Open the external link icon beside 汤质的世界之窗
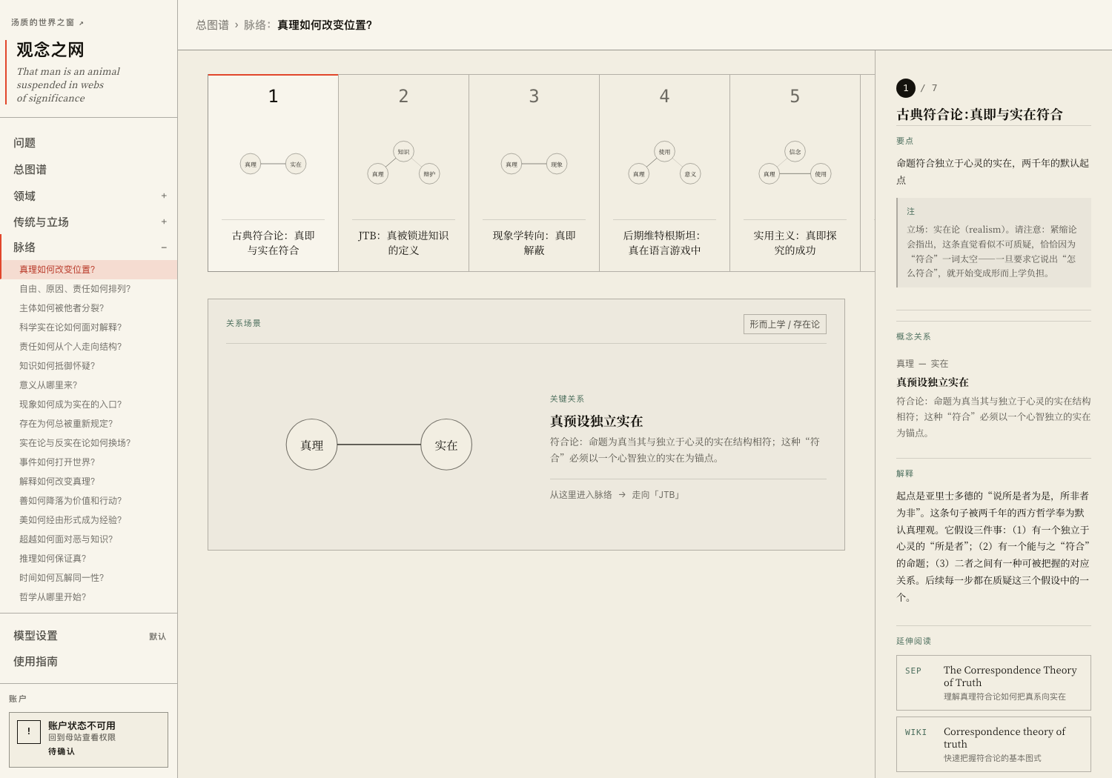 coord(81,23)
